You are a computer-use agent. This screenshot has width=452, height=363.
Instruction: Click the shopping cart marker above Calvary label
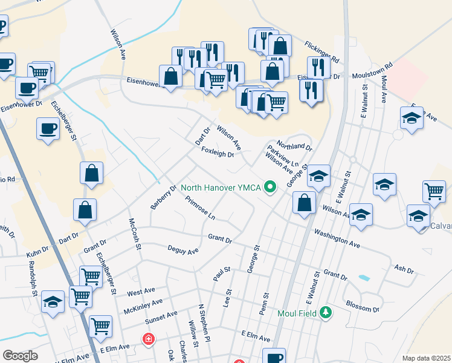pyautogui.click(x=434, y=193)
